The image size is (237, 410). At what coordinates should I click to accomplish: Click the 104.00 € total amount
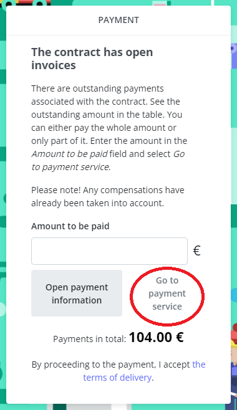156,337
